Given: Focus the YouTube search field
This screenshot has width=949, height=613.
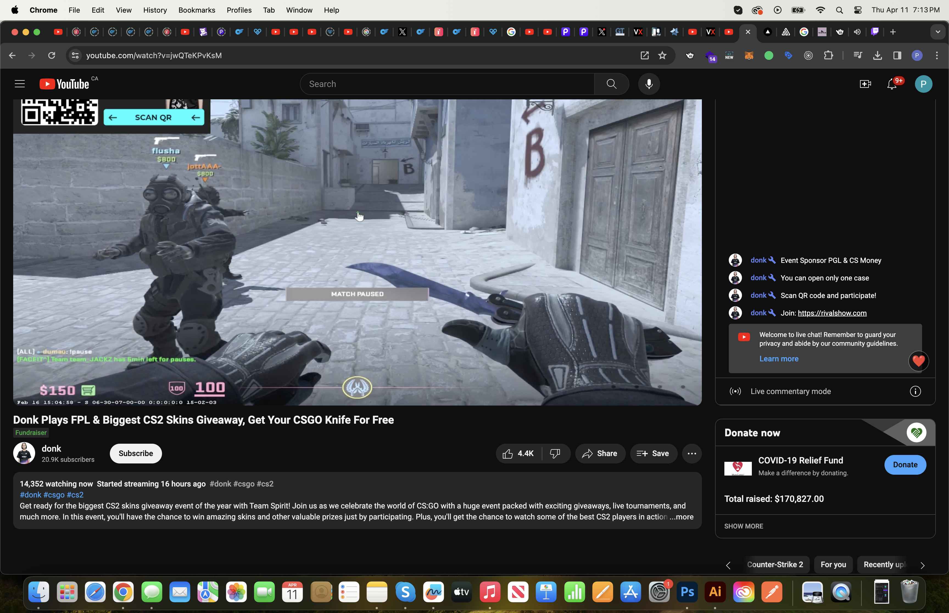Looking at the screenshot, I should (x=447, y=84).
